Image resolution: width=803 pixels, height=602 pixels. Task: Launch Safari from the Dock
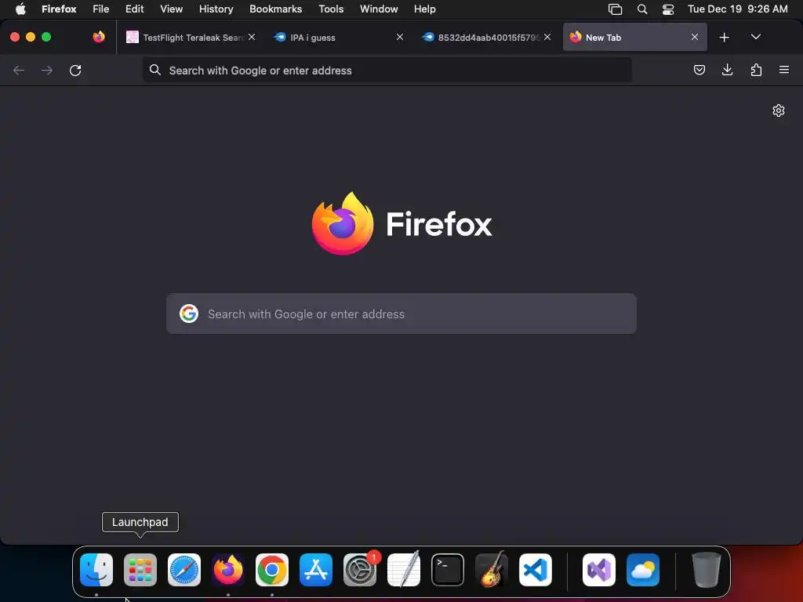184,569
